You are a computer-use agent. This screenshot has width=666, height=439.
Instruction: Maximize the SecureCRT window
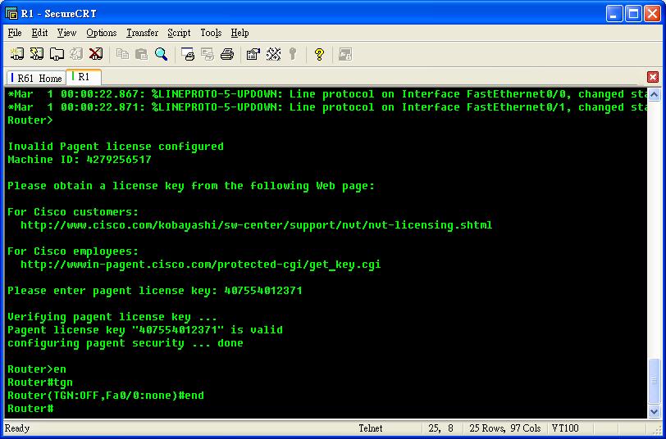click(x=633, y=14)
